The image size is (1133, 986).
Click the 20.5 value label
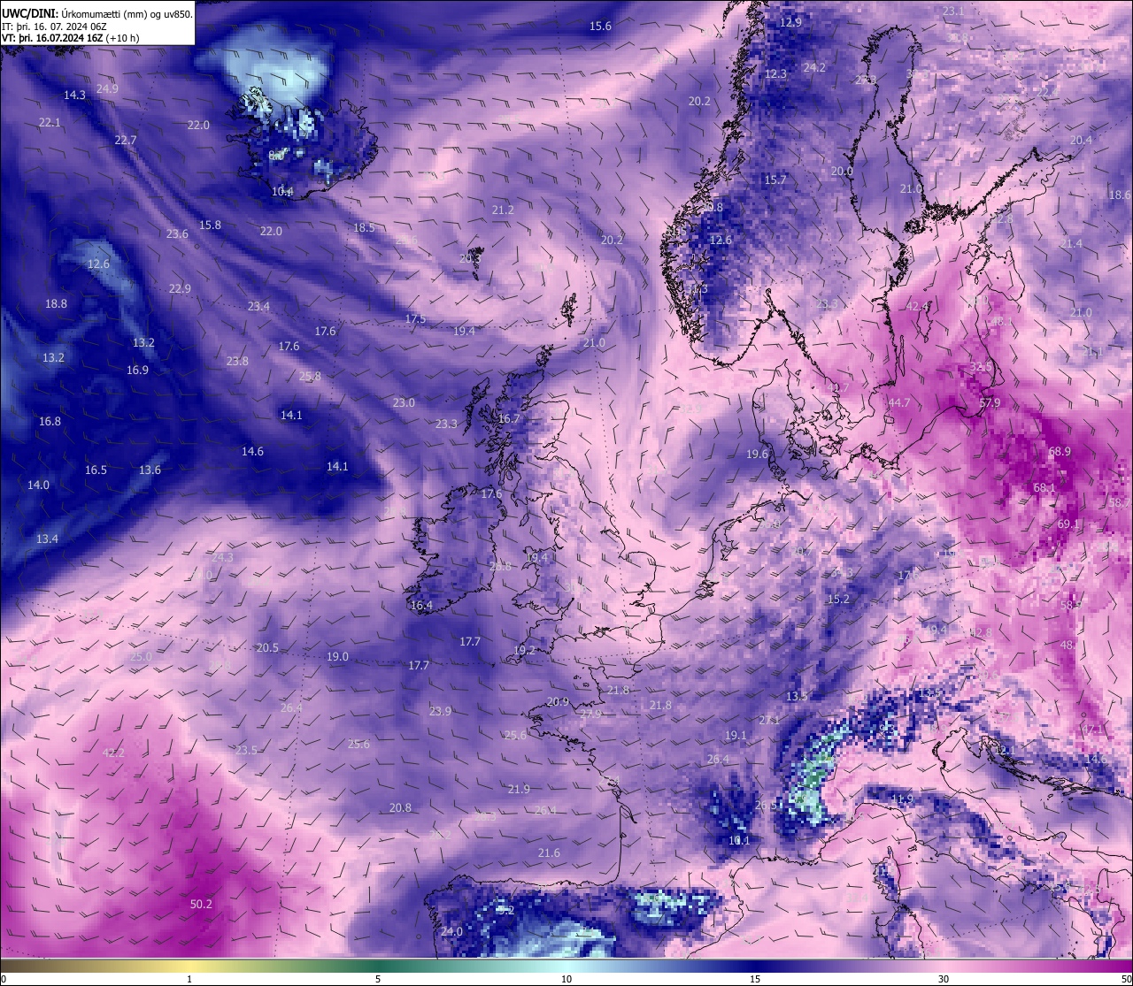click(x=267, y=648)
